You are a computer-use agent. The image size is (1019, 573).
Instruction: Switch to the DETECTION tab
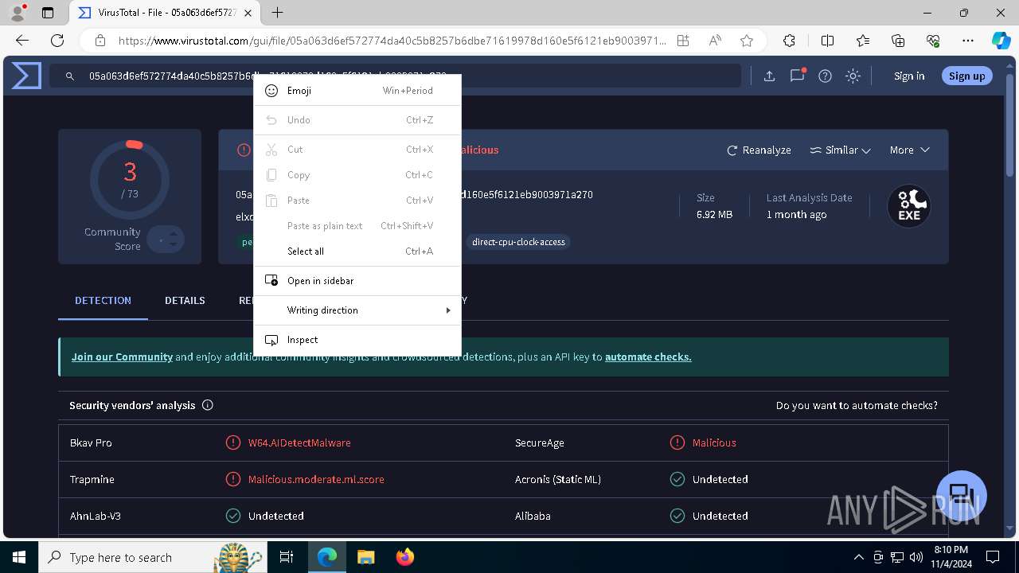[103, 301]
